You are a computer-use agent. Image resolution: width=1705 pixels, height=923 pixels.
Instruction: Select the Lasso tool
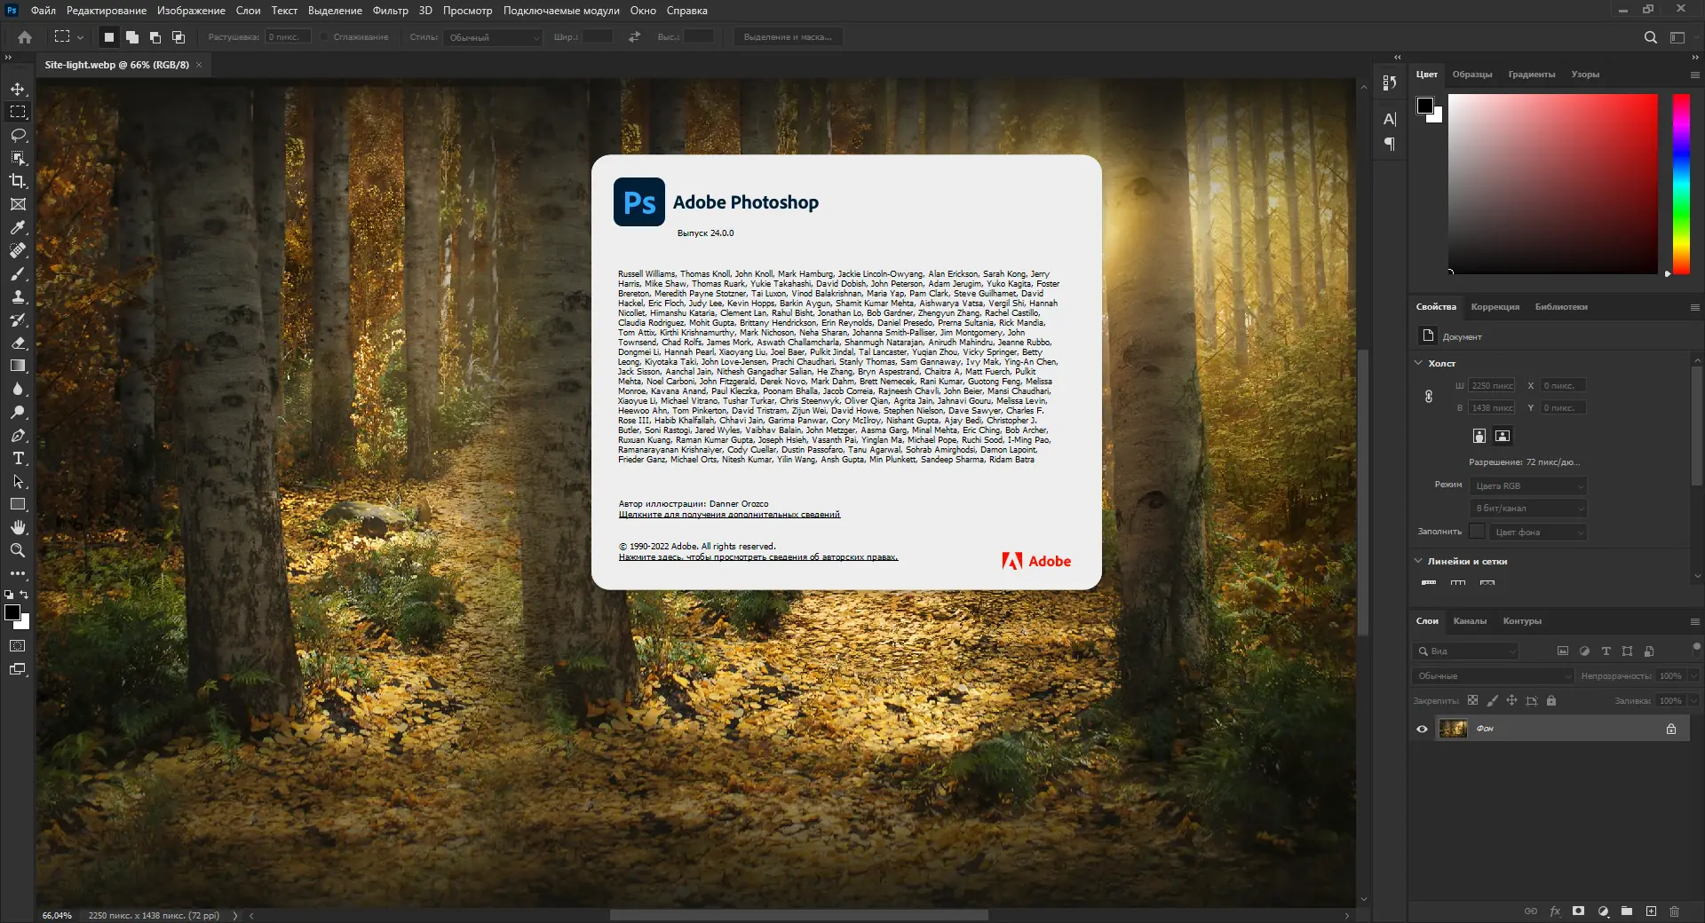[x=18, y=135]
